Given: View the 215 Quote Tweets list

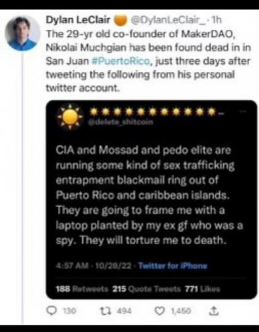Looking at the screenshot, I should (x=146, y=289).
